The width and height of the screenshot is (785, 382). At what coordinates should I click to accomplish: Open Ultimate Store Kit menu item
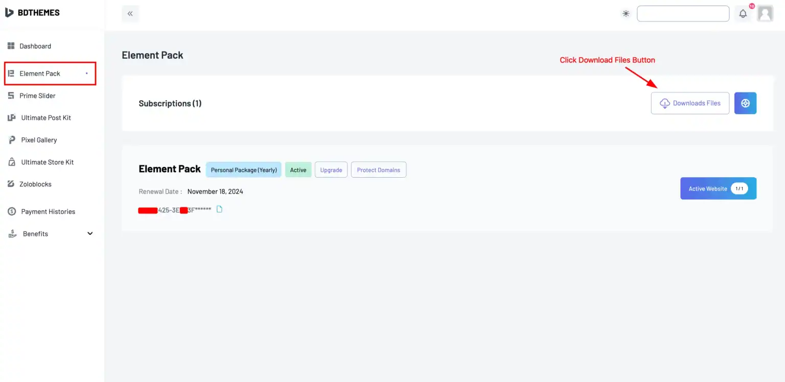[x=49, y=162]
